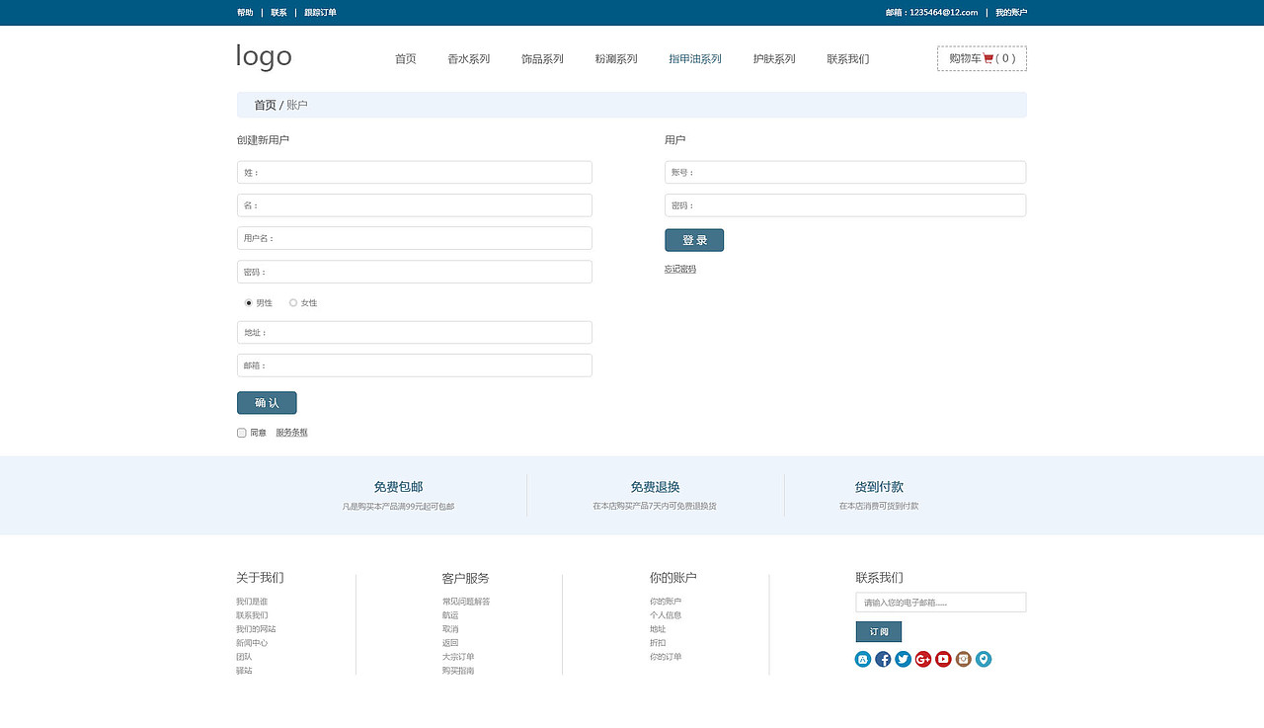Screen dimensions: 1264x728
Task: Click the red shopping cart icon
Action: coord(988,58)
